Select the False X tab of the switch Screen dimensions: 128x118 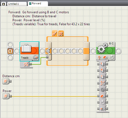coord(61,34)
